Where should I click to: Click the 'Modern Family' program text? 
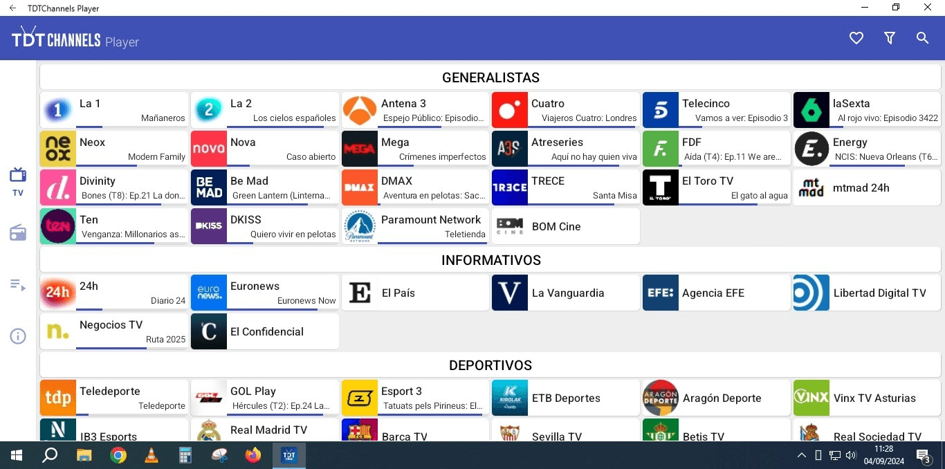pos(156,157)
